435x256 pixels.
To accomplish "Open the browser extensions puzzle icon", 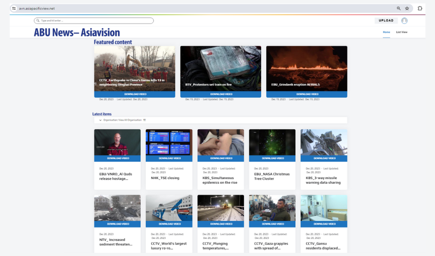I will [x=420, y=8].
